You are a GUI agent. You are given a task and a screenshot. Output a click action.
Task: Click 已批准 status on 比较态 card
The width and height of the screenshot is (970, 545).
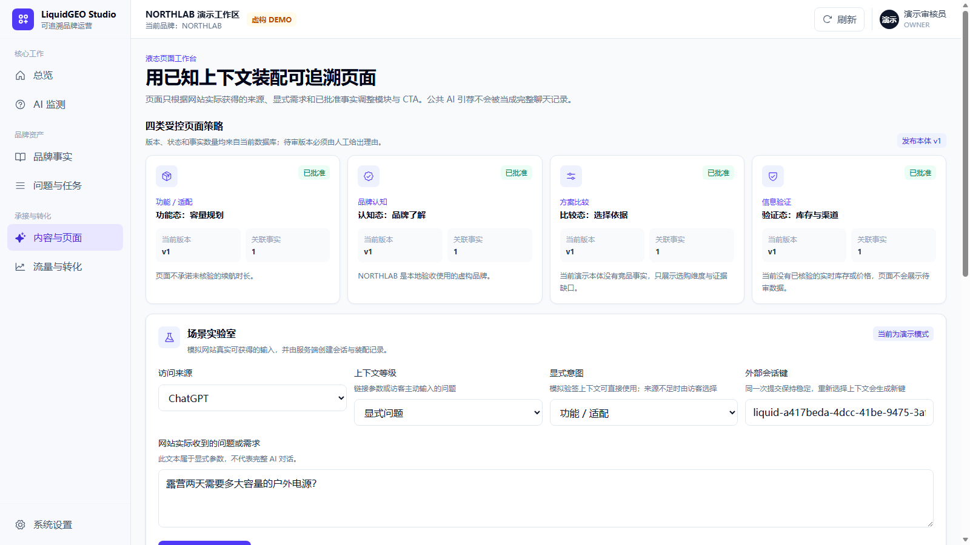tap(718, 173)
